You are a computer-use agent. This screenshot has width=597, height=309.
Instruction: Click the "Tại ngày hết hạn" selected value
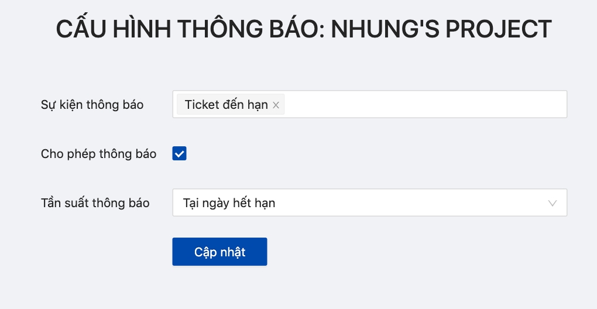coord(229,204)
